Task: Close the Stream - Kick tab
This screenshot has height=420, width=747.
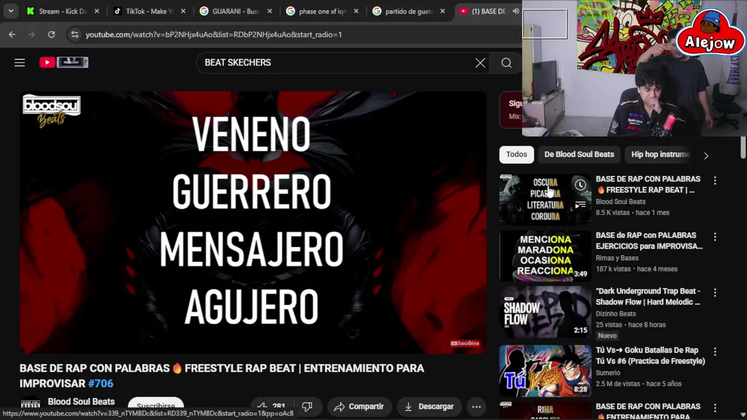Action: [x=96, y=11]
